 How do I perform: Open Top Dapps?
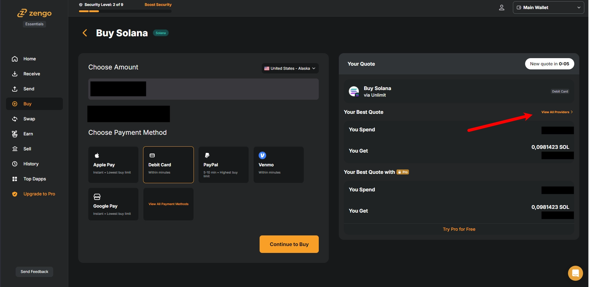(35, 179)
